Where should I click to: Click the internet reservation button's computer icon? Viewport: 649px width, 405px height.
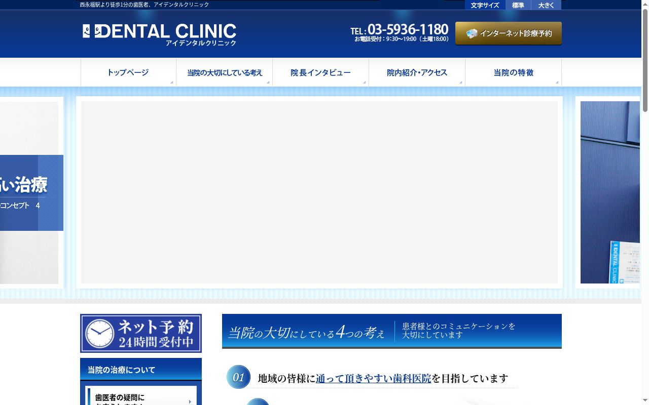click(x=472, y=33)
